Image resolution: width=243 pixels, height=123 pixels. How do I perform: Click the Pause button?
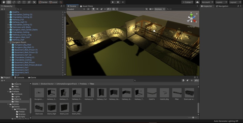click(118, 2)
